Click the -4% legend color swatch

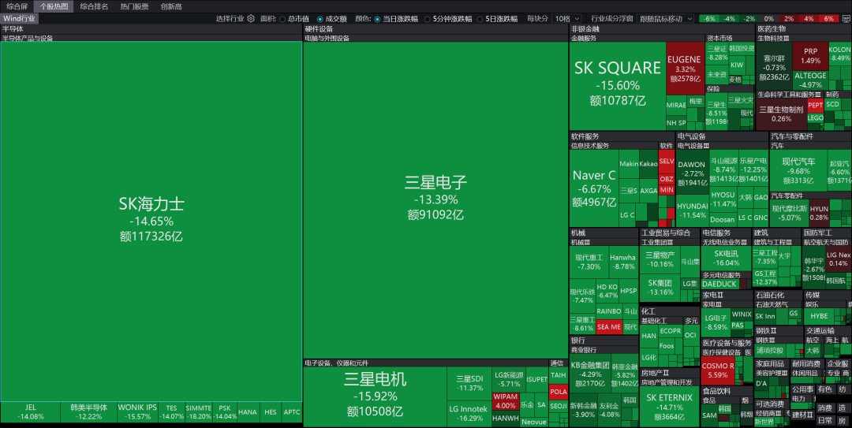tap(729, 18)
